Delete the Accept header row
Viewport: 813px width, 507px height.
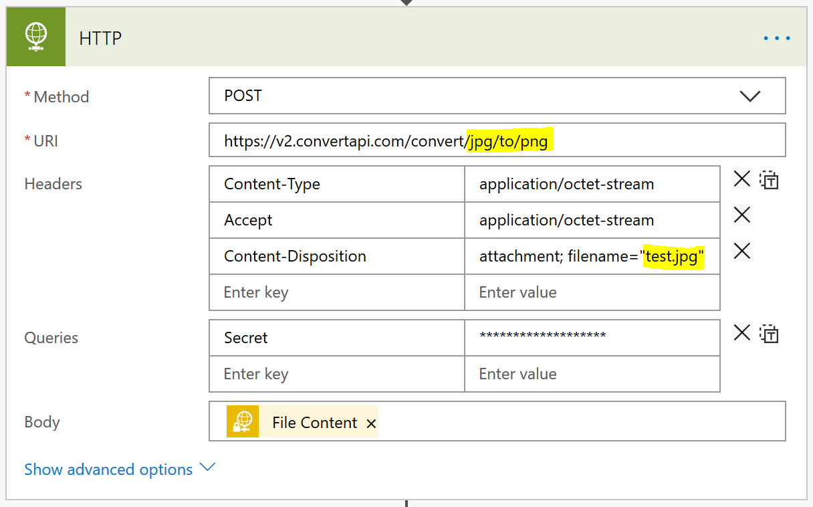click(742, 215)
